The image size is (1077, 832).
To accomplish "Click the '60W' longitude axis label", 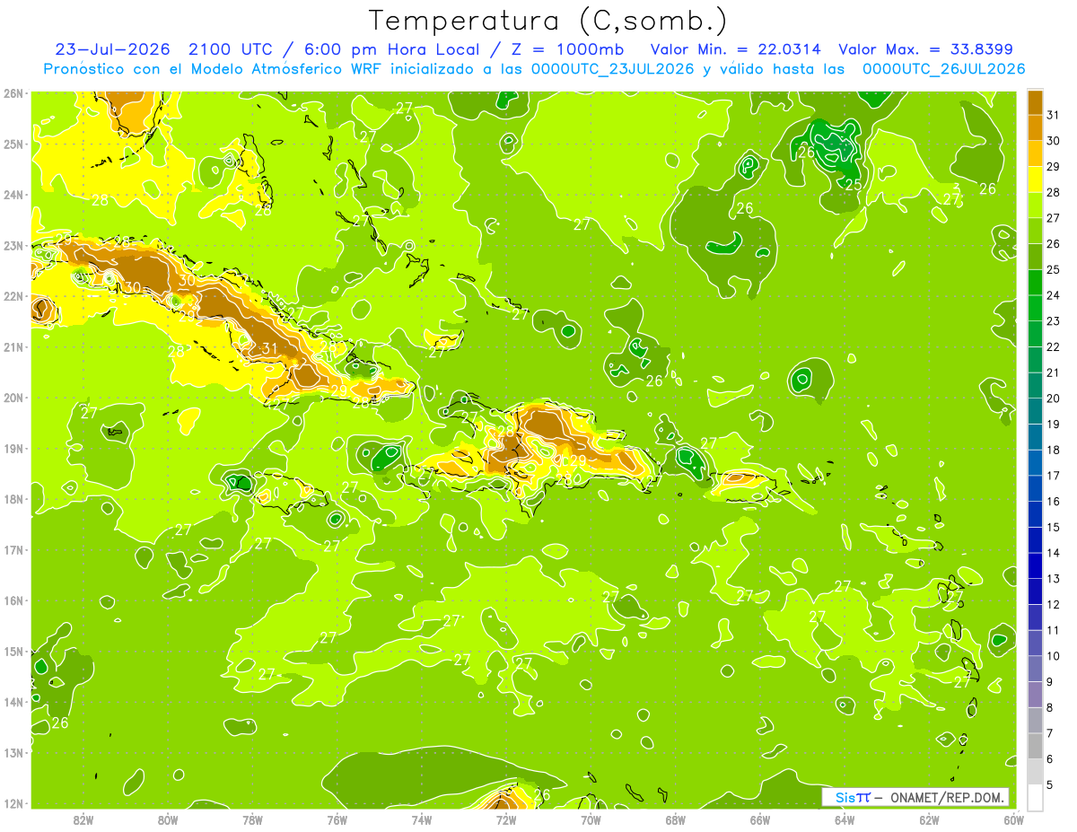I will [1012, 819].
